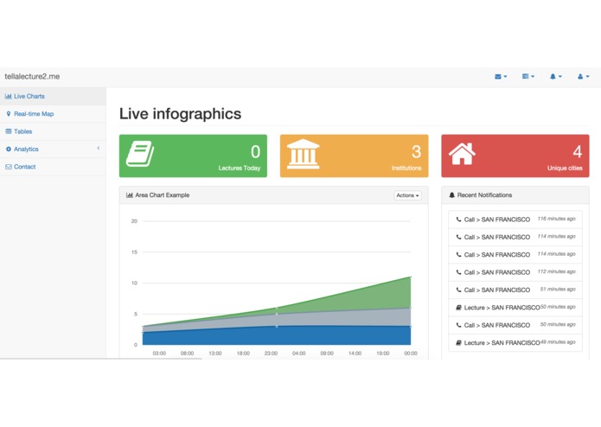Select the Call notification from 112 minutes ago

(515, 272)
